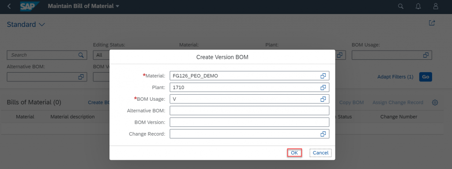Open the notifications bell
This screenshot has height=169, width=452.
[418, 6]
